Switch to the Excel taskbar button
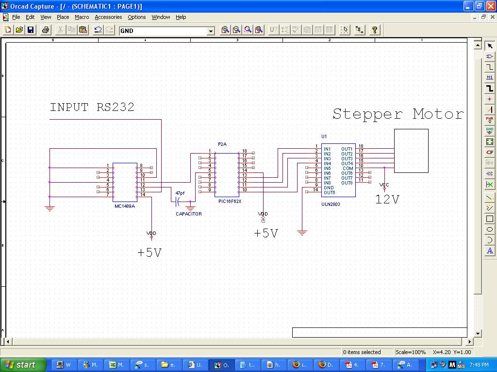Viewport: 497px width, 372px height. click(x=116, y=365)
